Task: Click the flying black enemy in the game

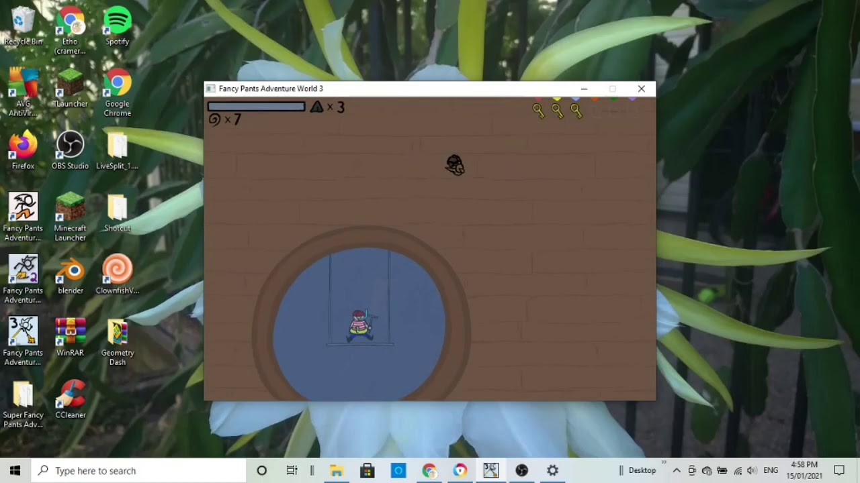Action: [455, 165]
